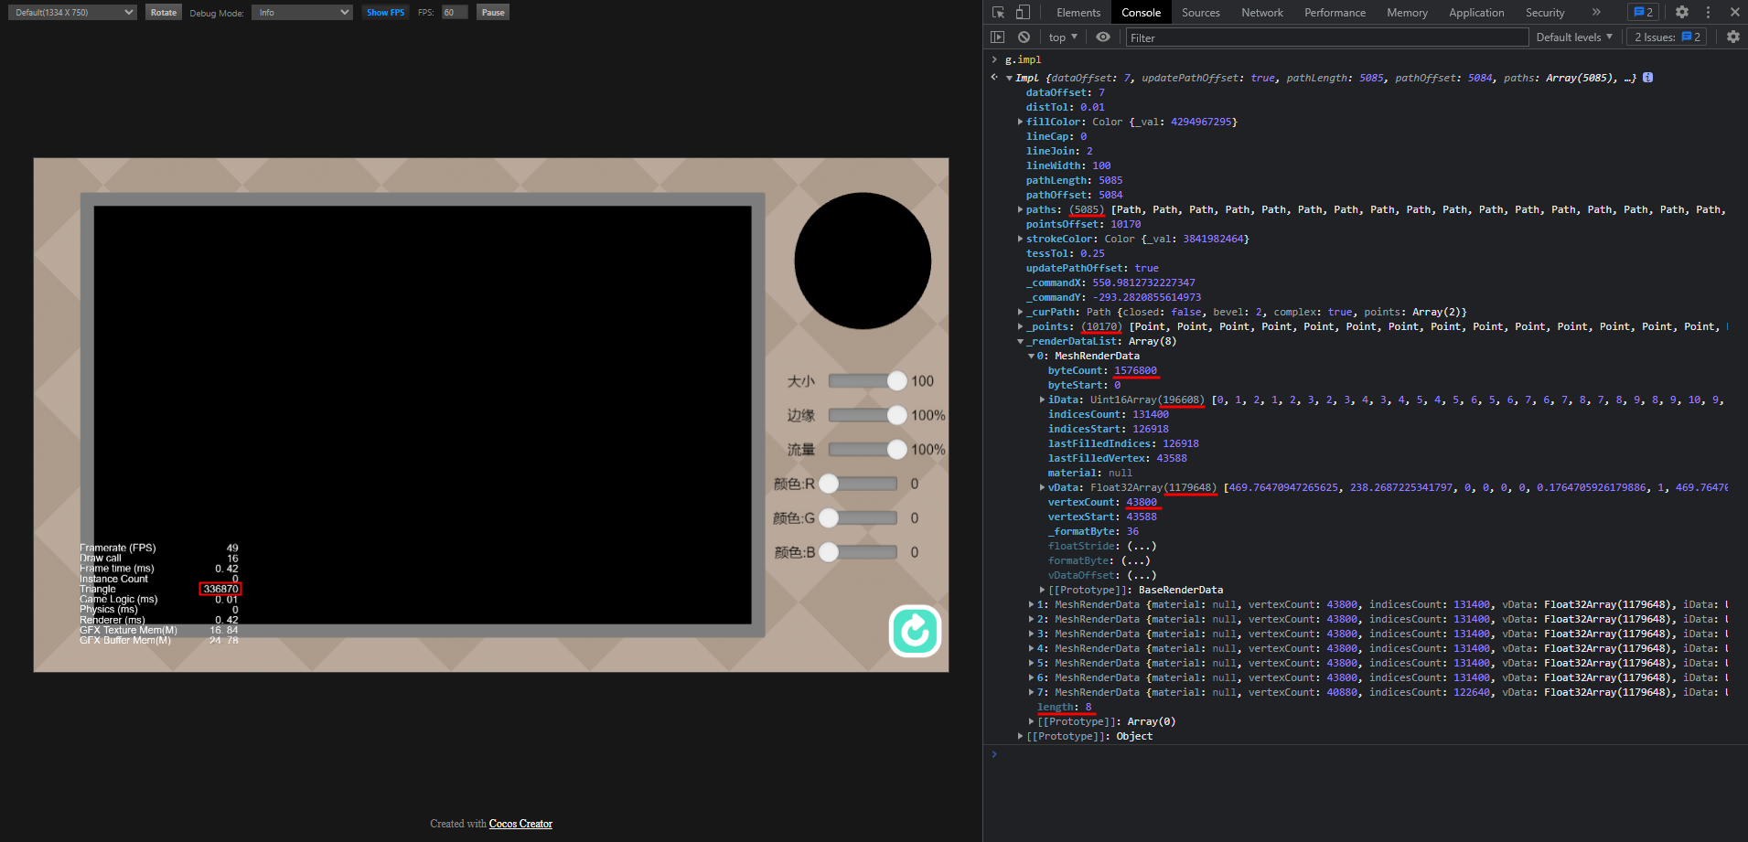The height and width of the screenshot is (842, 1748).
Task: Open the Default levels dropdown
Action: click(1574, 37)
